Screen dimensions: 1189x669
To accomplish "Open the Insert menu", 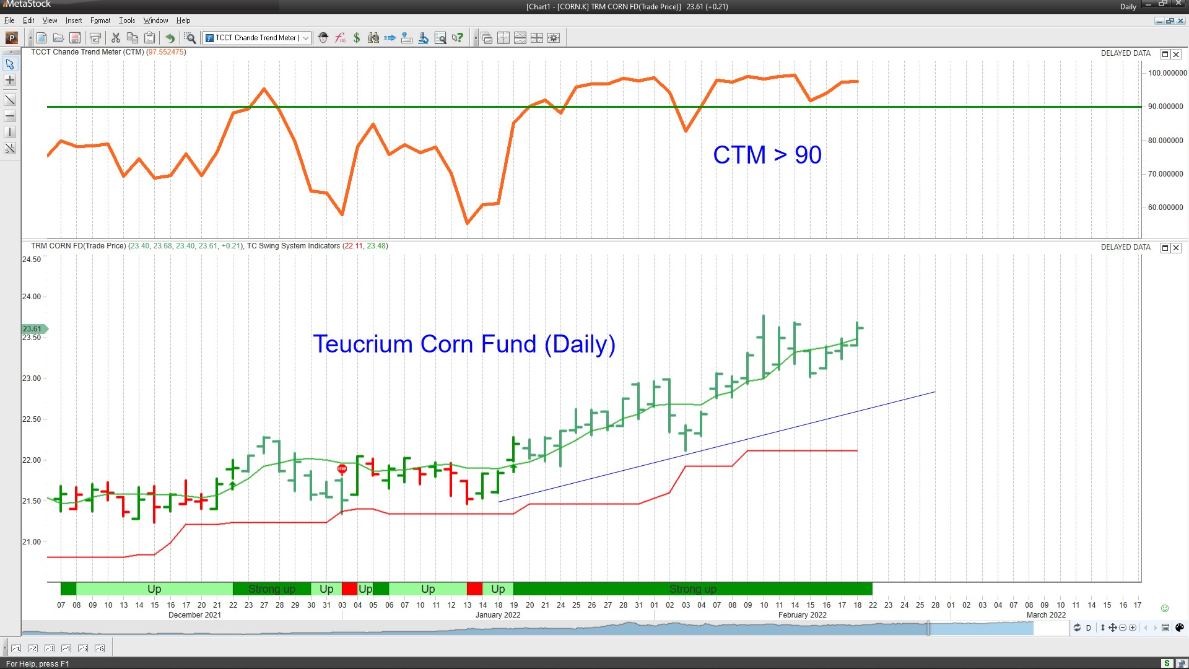I will pyautogui.click(x=73, y=20).
